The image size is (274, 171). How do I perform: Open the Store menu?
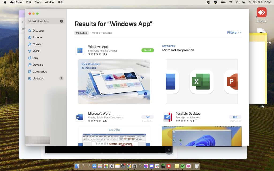[x=38, y=2]
